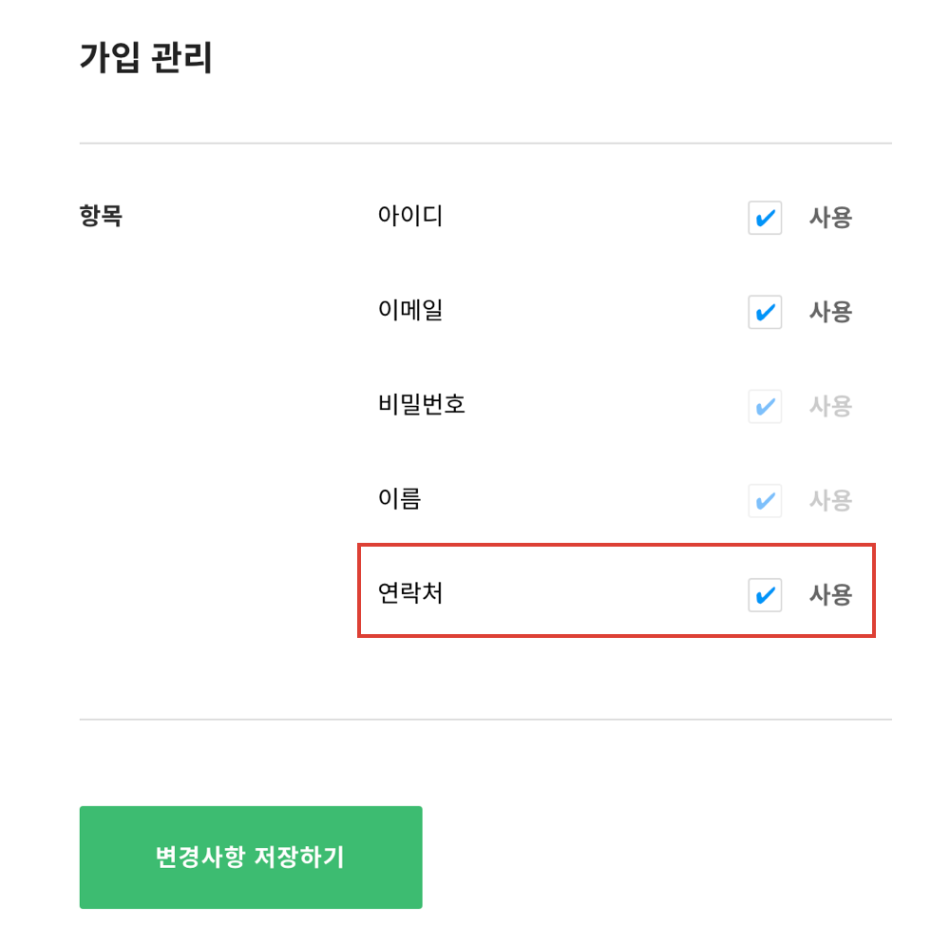The image size is (950, 945).
Task: Click 사용 label beside 연락처 checkbox
Action: click(830, 595)
